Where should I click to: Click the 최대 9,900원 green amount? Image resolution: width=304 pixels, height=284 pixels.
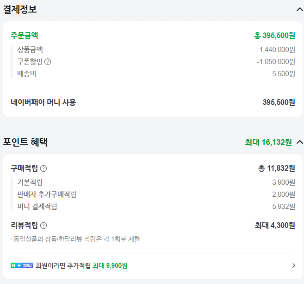pos(110,265)
